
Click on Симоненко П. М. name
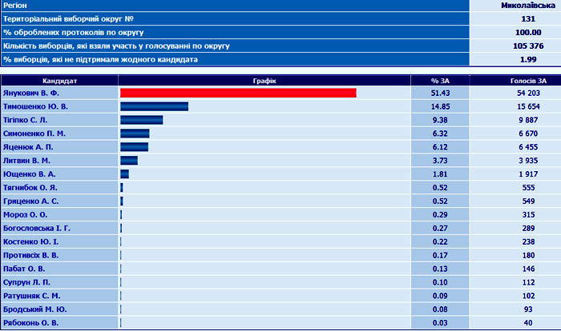pos(34,134)
